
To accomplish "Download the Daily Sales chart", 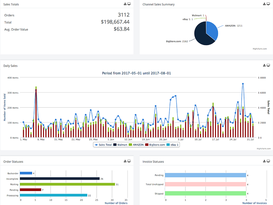I will 264,65.
